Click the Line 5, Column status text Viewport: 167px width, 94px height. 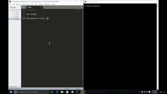(17, 89)
